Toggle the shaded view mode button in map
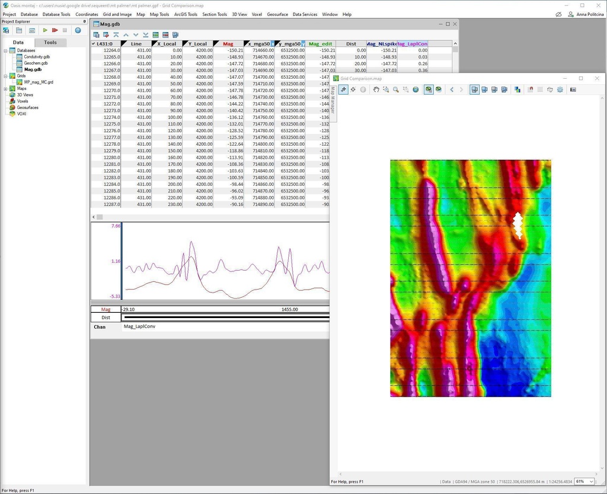This screenshot has height=494, width=607. coord(428,89)
